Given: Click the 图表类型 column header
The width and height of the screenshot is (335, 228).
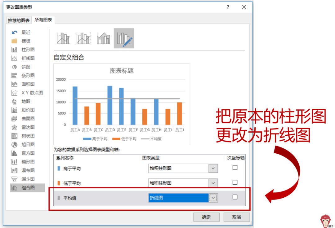Looking at the screenshot, I should tap(151, 158).
